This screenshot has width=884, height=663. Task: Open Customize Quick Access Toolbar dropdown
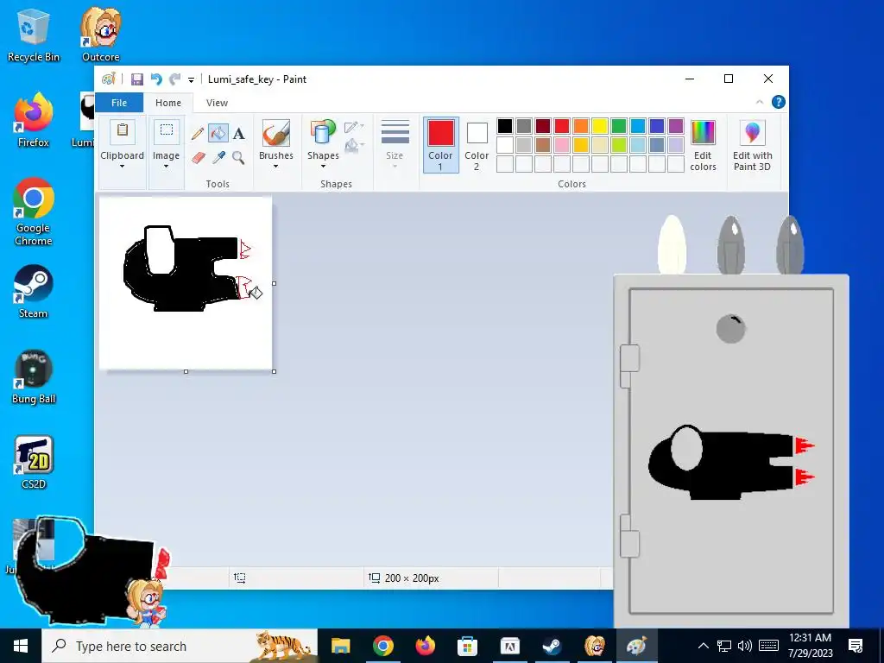pos(191,80)
